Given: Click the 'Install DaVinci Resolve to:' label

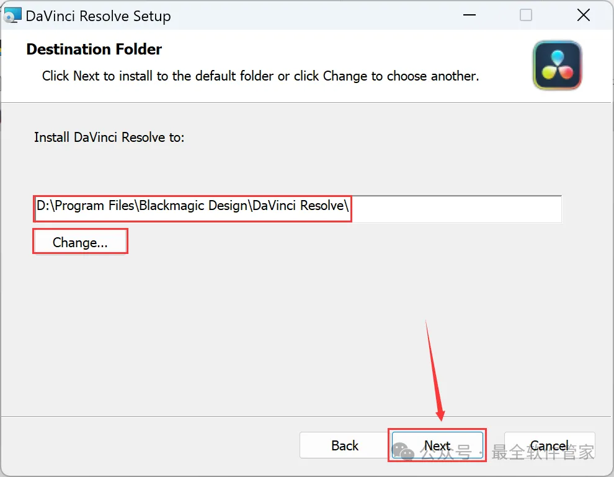Looking at the screenshot, I should (x=109, y=137).
